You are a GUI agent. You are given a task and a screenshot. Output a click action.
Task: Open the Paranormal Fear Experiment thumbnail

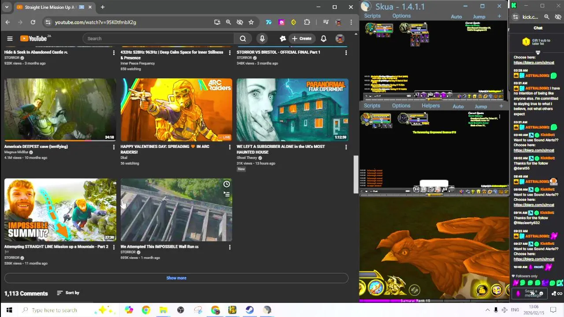coord(293,110)
